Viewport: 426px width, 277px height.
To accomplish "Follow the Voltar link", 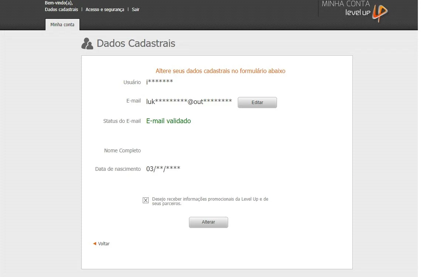I will point(104,244).
